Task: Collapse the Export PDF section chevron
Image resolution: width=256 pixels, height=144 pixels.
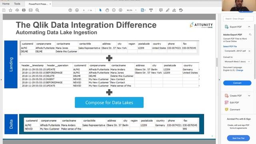Action: (x=249, y=27)
